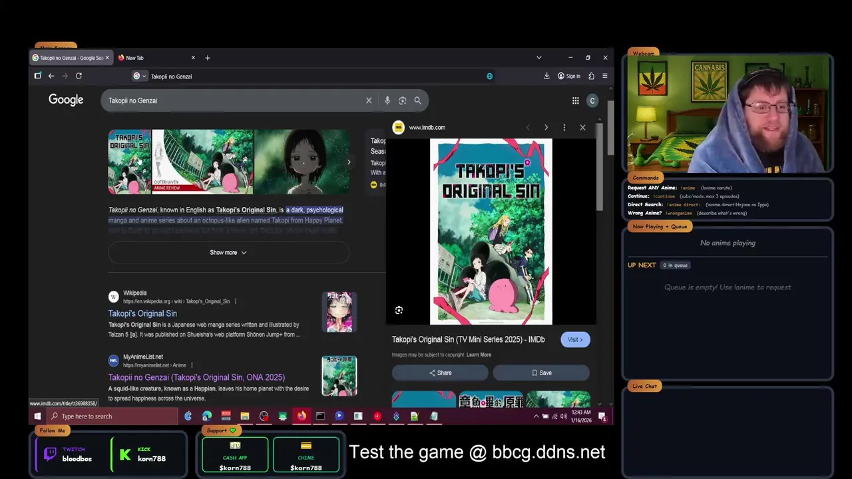
Task: Open the Wikipedia result thumbnail image
Action: click(339, 312)
